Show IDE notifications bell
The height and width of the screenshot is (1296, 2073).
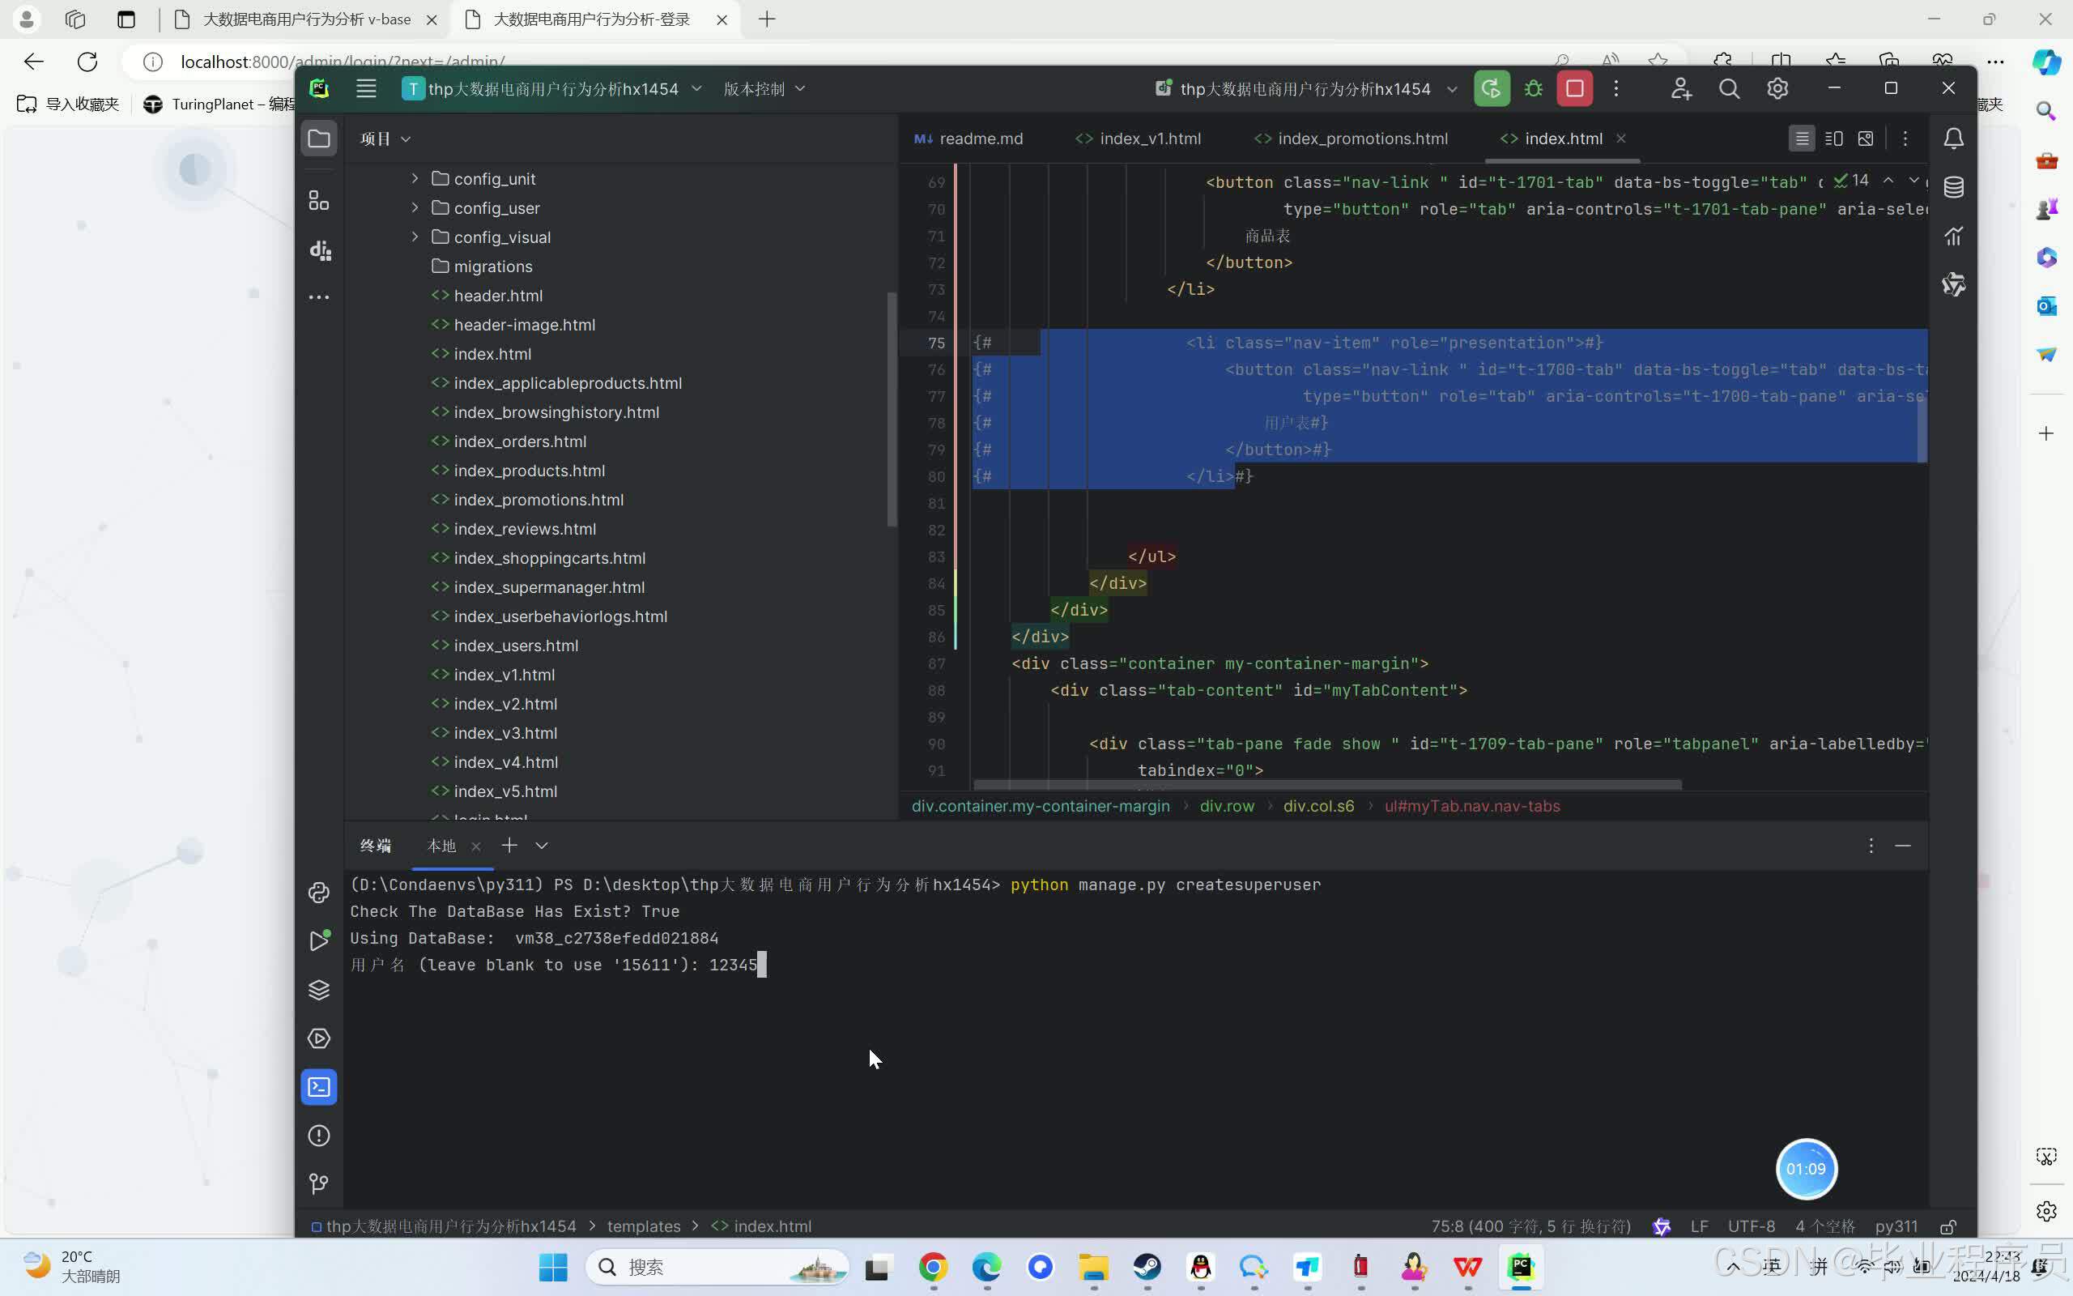coord(1953,139)
